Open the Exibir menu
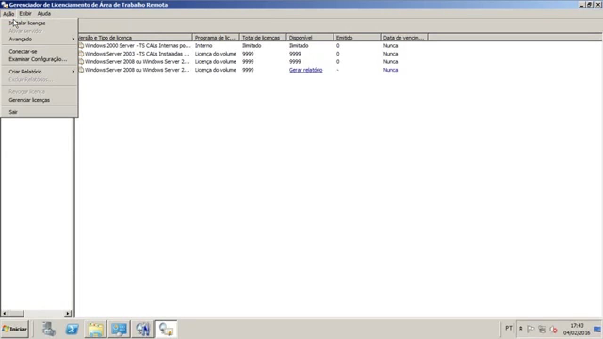Viewport: 603px width, 339px height. pos(25,14)
